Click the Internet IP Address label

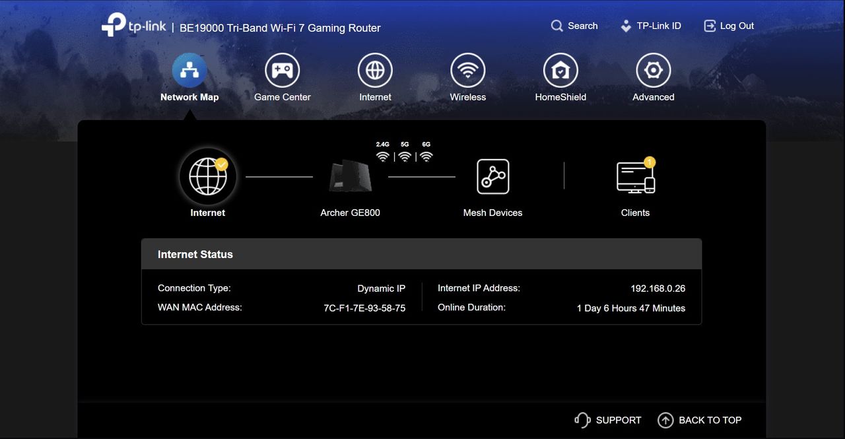click(x=479, y=288)
